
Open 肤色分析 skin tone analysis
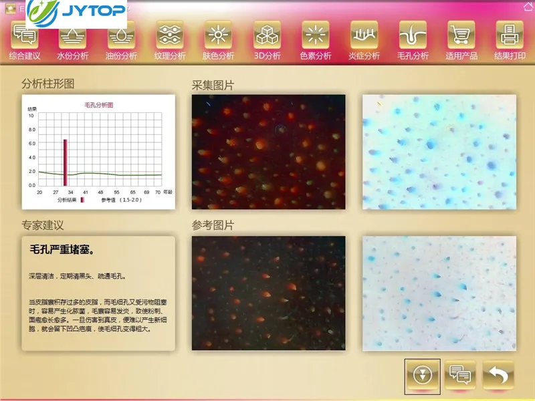click(219, 41)
